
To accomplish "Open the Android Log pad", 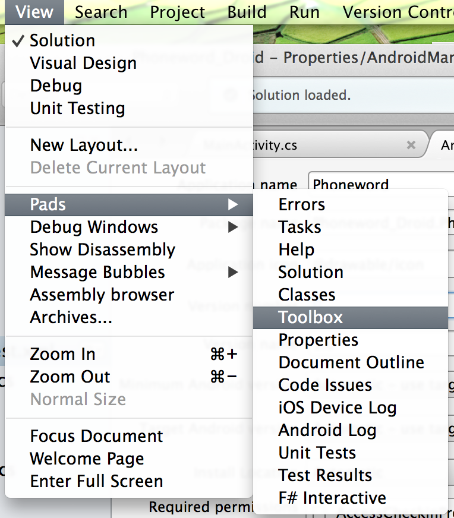I will (327, 430).
